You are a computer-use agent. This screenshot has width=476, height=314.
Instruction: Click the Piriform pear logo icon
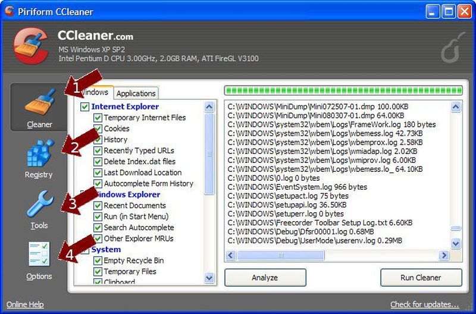click(451, 51)
